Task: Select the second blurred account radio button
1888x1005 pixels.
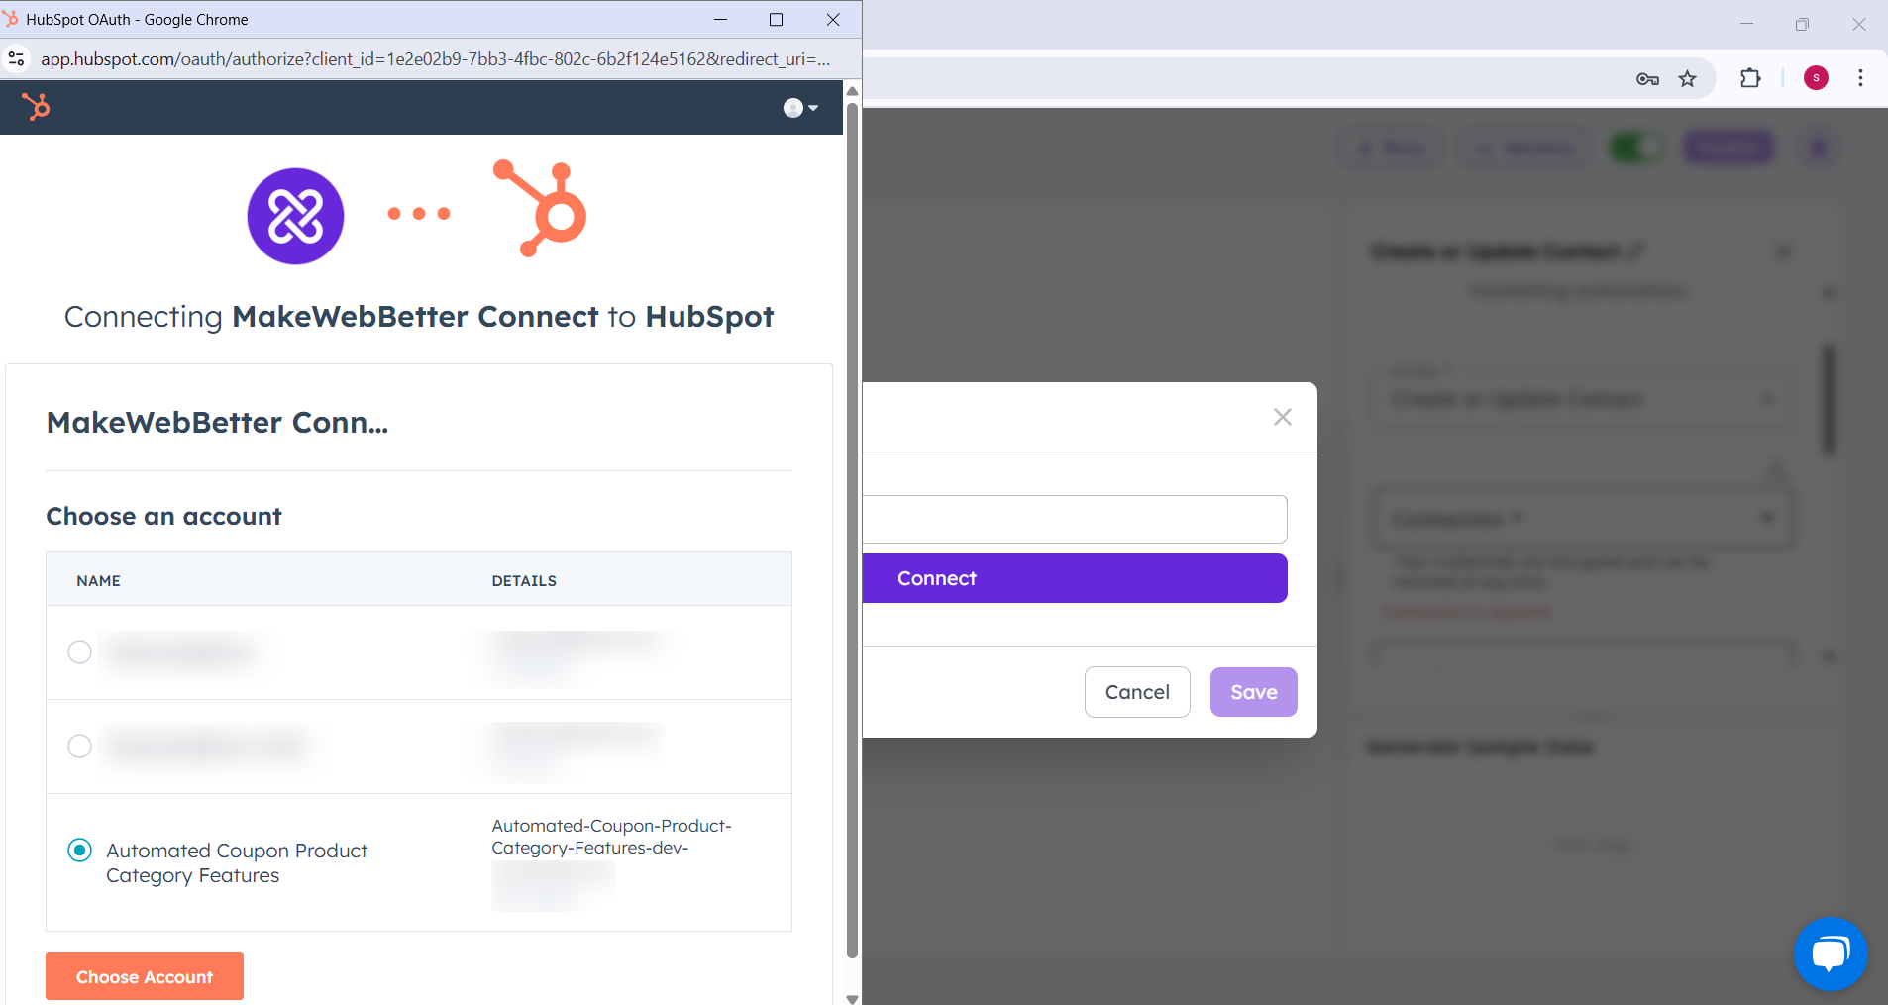Action: point(79,746)
